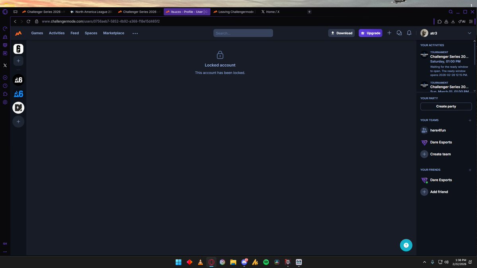Image resolution: width=477 pixels, height=268 pixels.
Task: Open Opera GX extensions cube icon
Action: [x=440, y=21]
